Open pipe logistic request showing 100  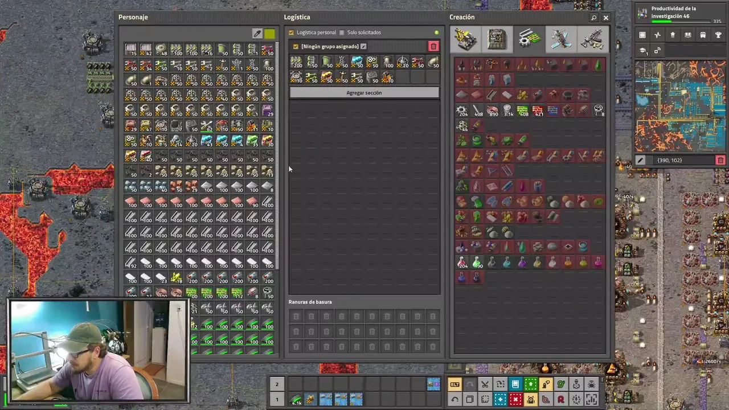point(388,62)
